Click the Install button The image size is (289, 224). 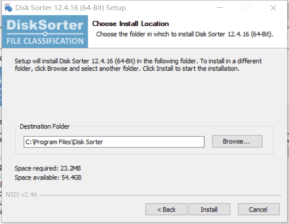tap(209, 209)
